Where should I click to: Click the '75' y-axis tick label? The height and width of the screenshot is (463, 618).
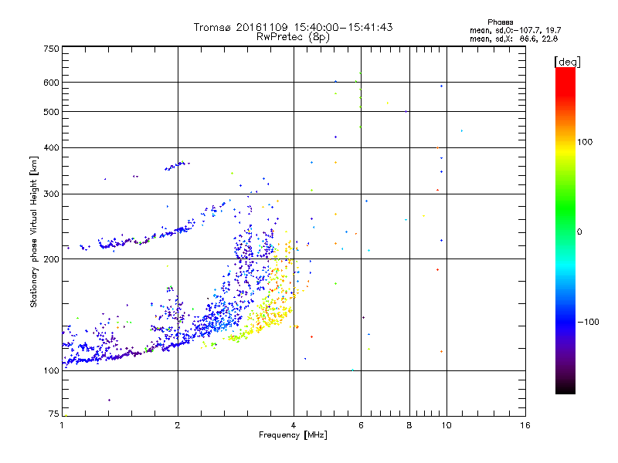click(54, 414)
